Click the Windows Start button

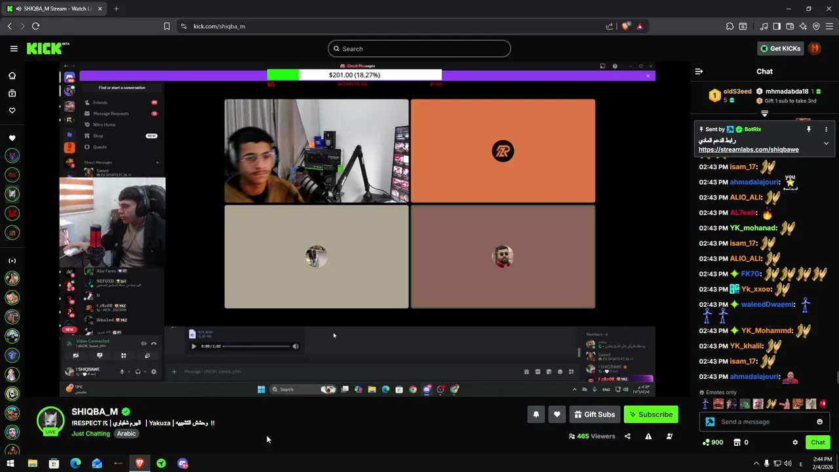[10, 463]
